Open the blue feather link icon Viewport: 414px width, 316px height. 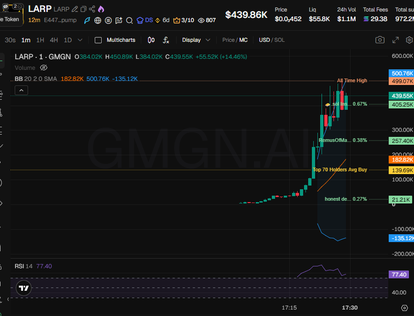point(87,20)
